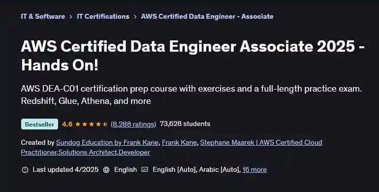Click the first filled rating star
379x192 pixels.
coord(78,124)
